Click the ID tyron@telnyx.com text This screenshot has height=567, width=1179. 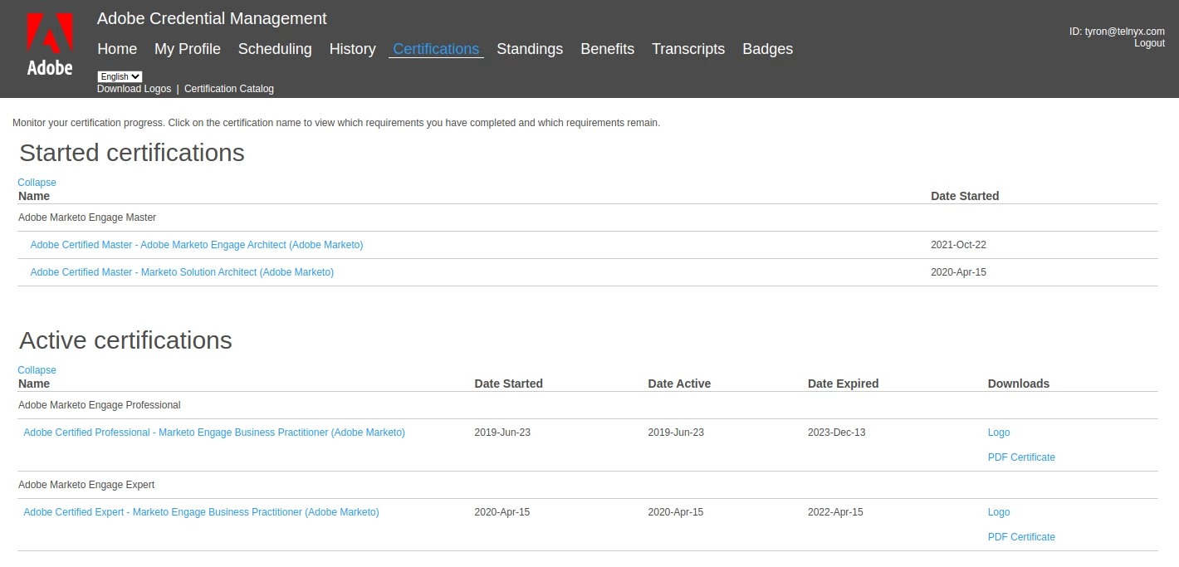pos(1117,32)
